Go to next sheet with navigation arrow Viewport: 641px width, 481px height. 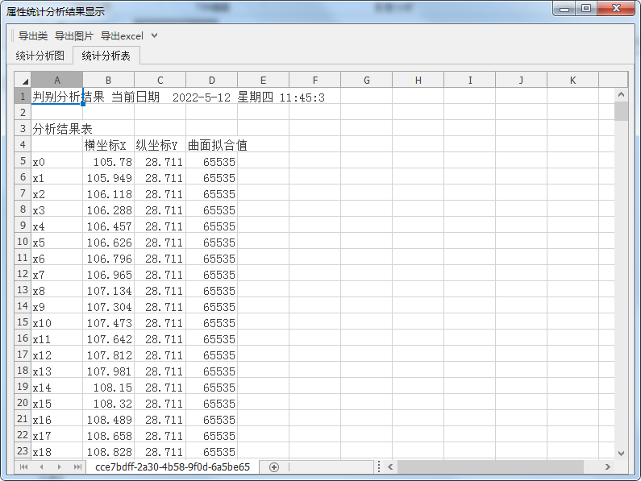coord(59,467)
